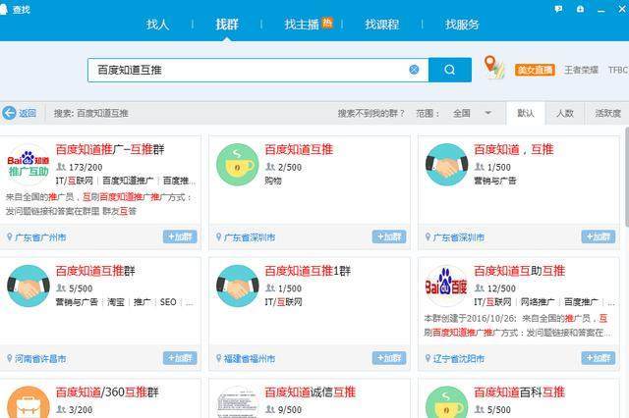Open handshake avatar of 百度知道互推群
This screenshot has width=629, height=418.
coord(29,286)
